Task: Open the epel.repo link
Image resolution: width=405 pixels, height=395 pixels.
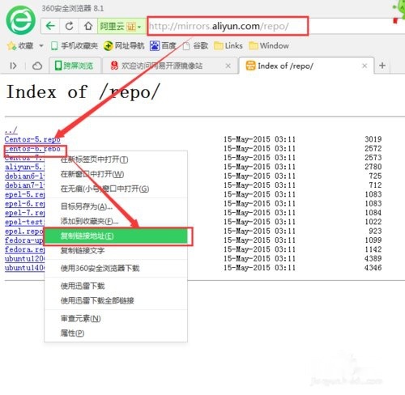Action: (x=24, y=231)
